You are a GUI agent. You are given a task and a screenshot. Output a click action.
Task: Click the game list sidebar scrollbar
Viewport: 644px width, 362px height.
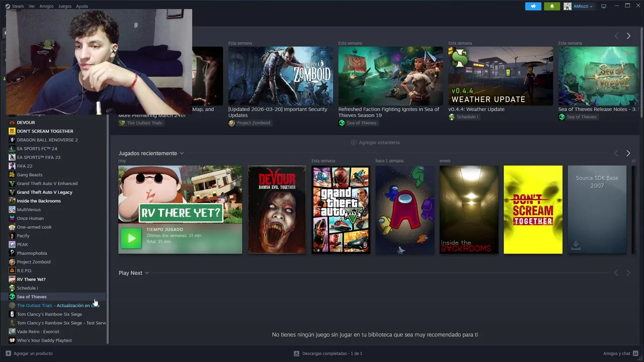108,229
